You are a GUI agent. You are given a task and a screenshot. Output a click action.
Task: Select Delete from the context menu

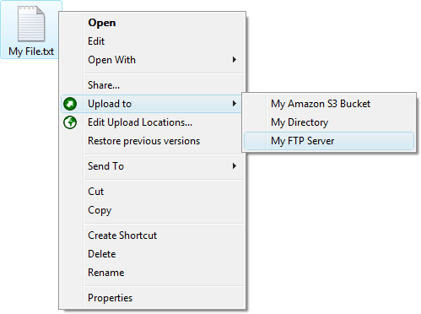click(x=102, y=254)
